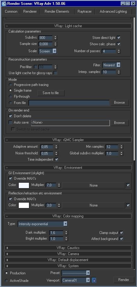This screenshot has height=287, width=137.
Task: Click the Render button
Action: 124,280
